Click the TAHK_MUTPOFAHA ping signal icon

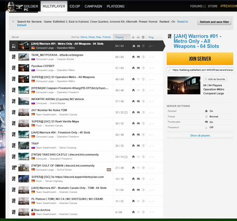pos(150,57)
